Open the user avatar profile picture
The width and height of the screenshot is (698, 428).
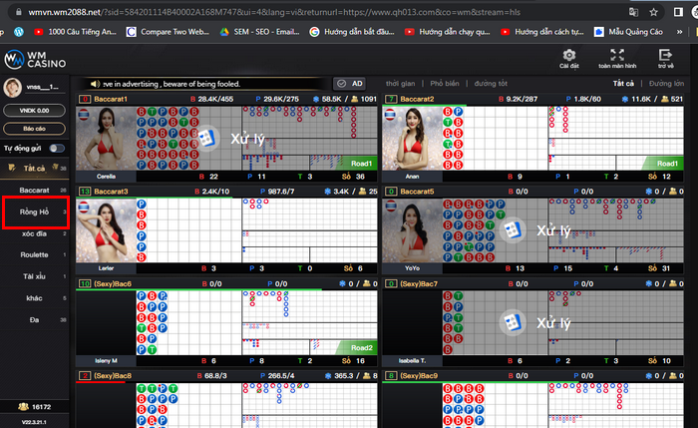[x=12, y=87]
